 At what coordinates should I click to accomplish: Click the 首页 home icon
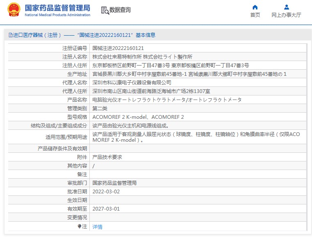pos(255,7)
